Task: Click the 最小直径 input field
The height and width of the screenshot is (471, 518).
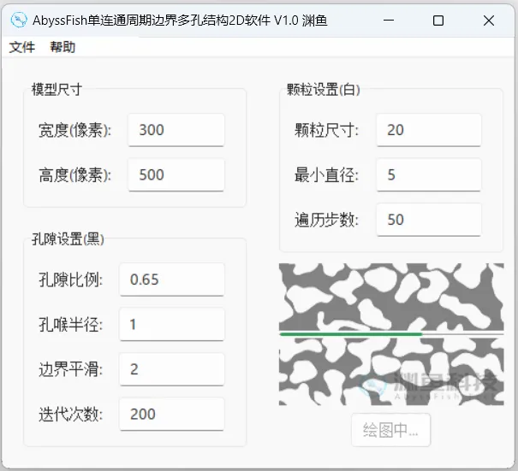Action: pos(428,174)
